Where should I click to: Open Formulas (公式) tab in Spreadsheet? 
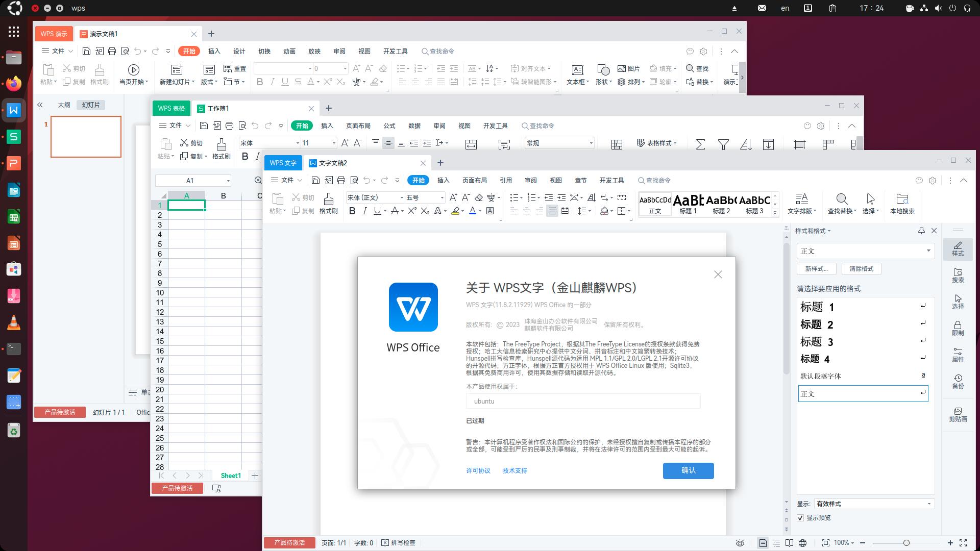(389, 126)
